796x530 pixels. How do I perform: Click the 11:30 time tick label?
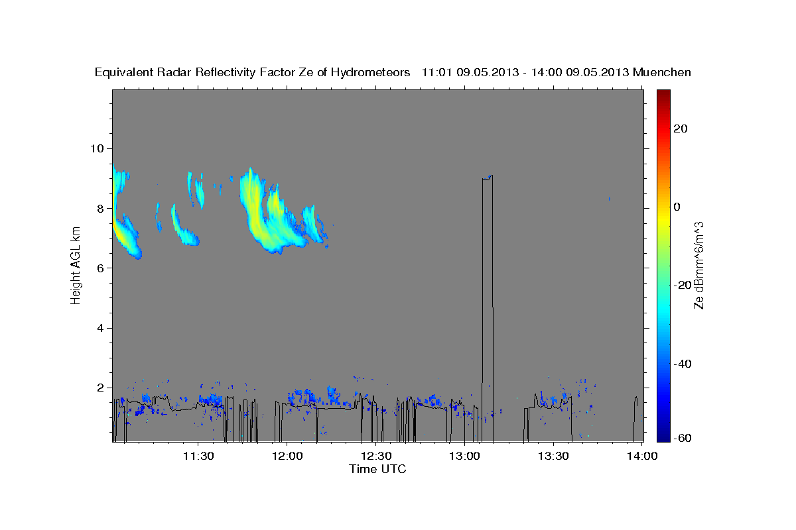(198, 456)
